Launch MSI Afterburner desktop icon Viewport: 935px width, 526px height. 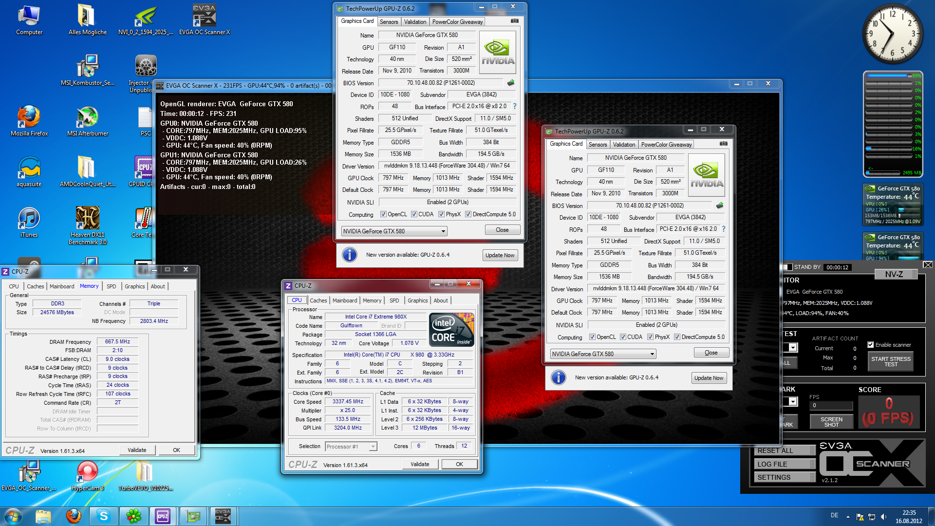click(88, 122)
